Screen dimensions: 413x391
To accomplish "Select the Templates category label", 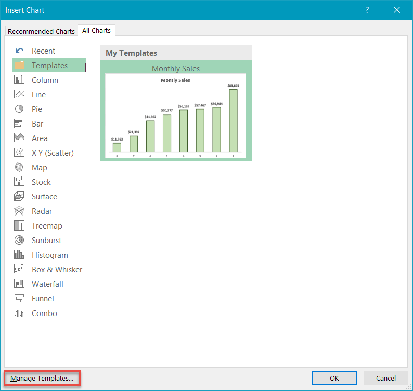I will point(49,66).
